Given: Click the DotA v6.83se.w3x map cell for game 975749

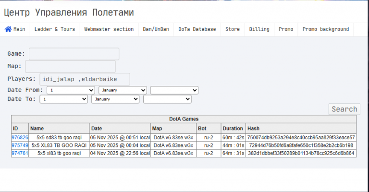Looking at the screenshot, I should [173, 145].
